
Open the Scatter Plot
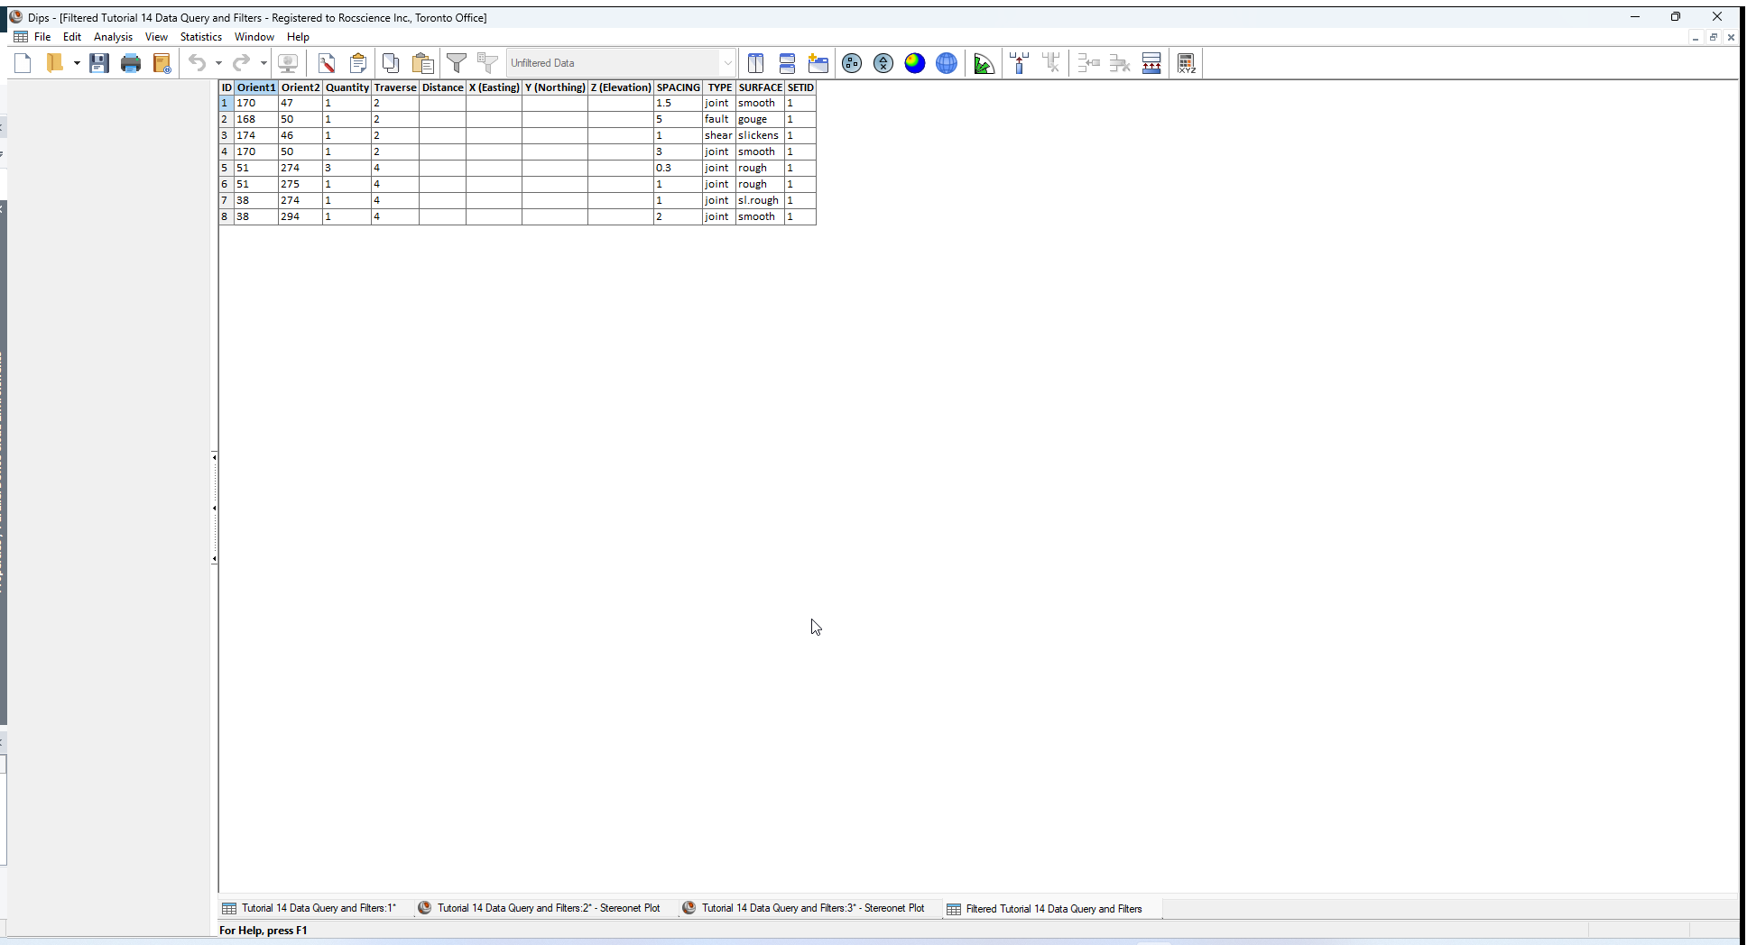tap(883, 63)
